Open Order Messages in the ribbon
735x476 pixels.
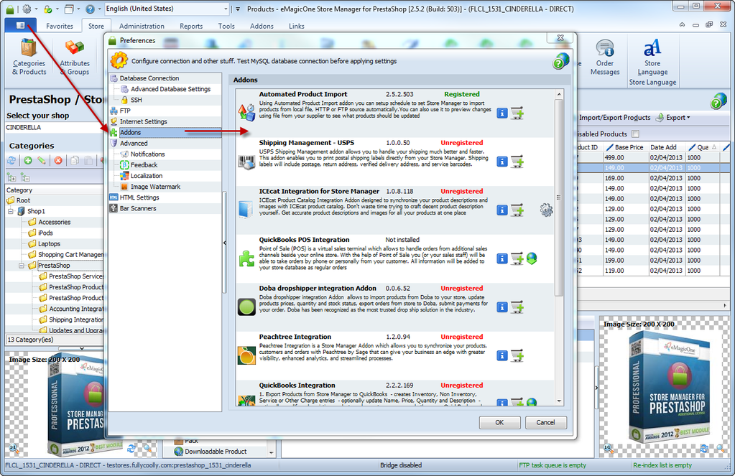click(x=605, y=57)
